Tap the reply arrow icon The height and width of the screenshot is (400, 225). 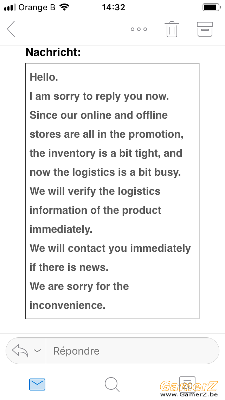(20, 351)
